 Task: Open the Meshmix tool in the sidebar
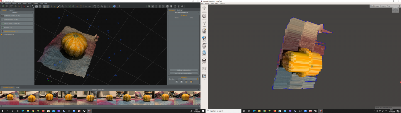click(x=204, y=16)
